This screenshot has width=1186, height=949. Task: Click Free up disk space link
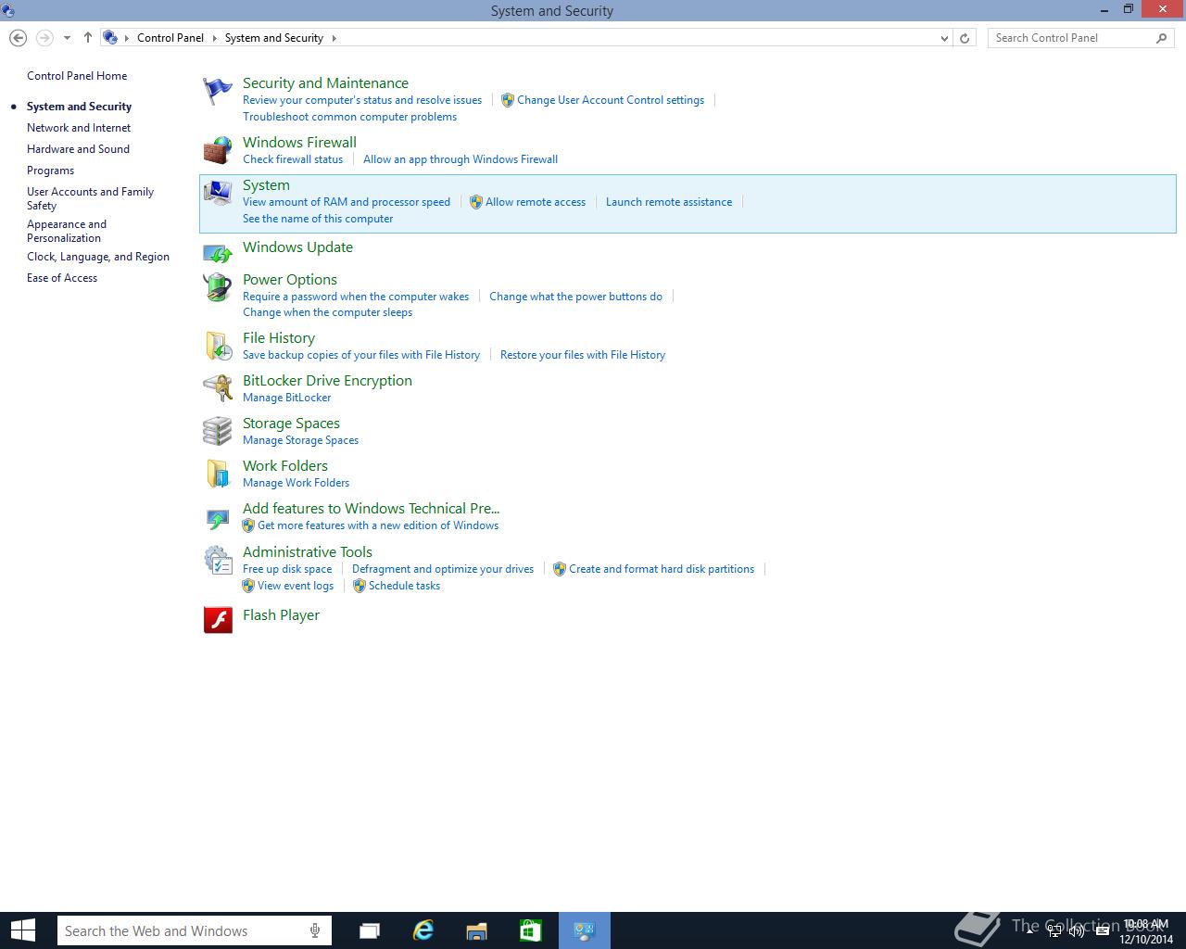tap(287, 569)
